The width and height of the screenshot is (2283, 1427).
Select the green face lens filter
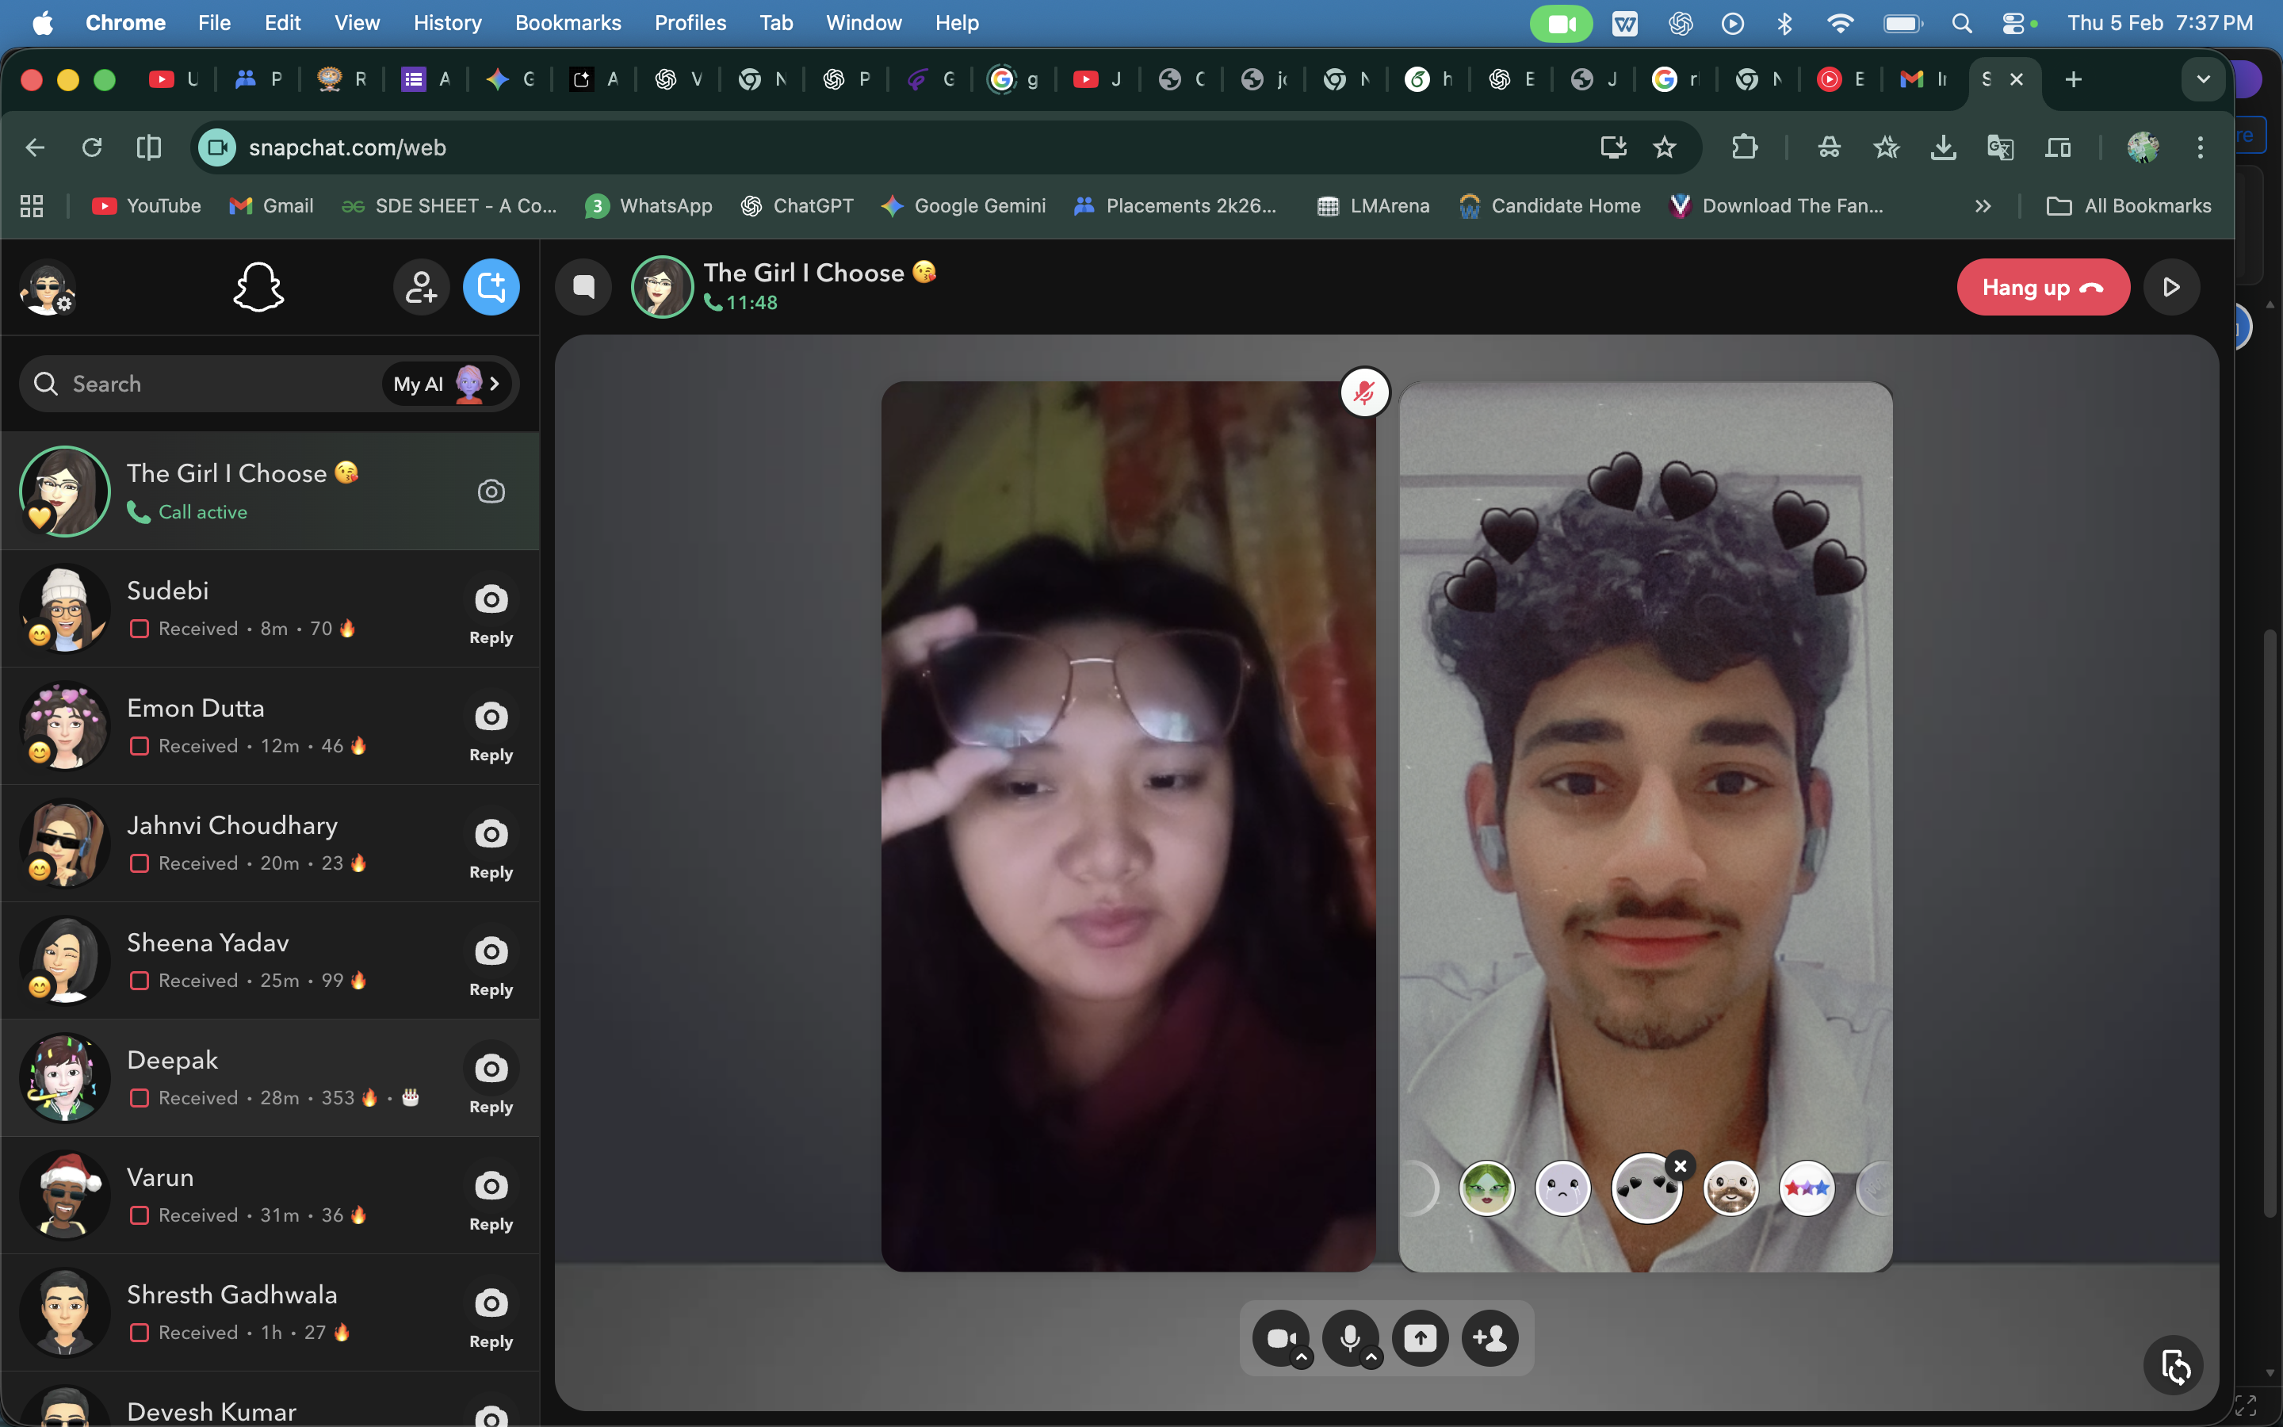click(x=1487, y=1188)
